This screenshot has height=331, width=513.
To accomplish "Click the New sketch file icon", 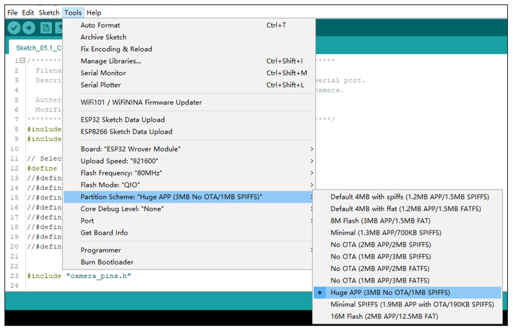I will coord(46,28).
